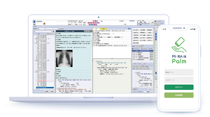
Task: Click the orange icon below patient ID
Action: pyautogui.click(x=44, y=24)
